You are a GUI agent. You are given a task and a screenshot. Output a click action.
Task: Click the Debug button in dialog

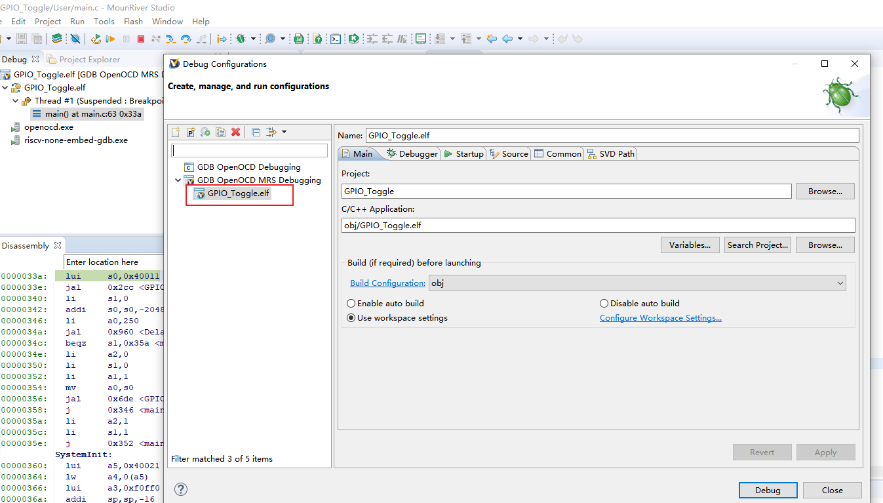768,490
